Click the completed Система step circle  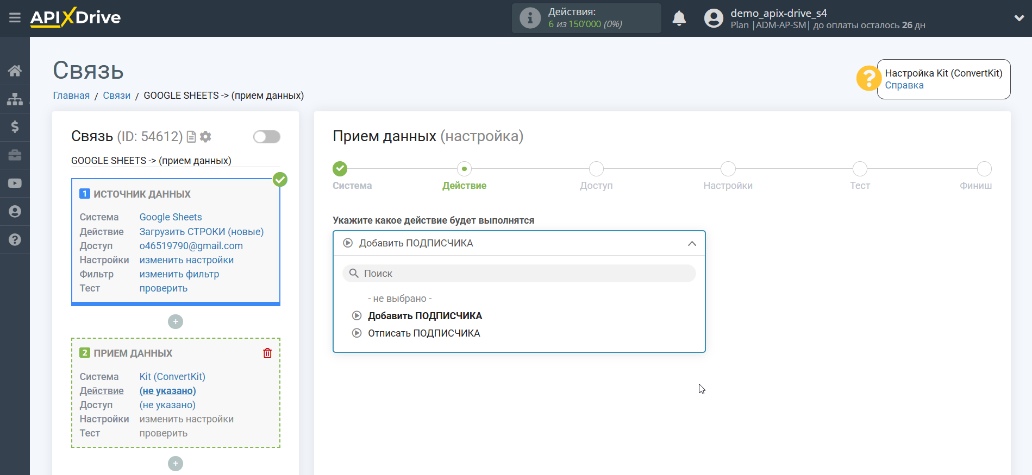(340, 169)
